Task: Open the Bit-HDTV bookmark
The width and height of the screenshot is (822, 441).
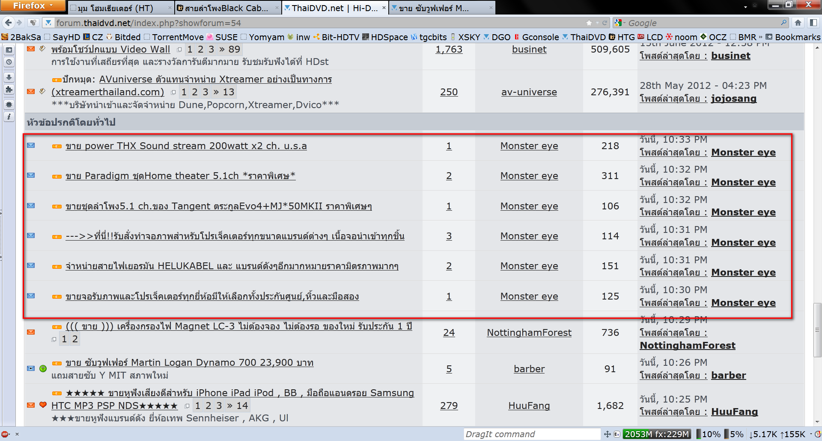Action: click(336, 37)
